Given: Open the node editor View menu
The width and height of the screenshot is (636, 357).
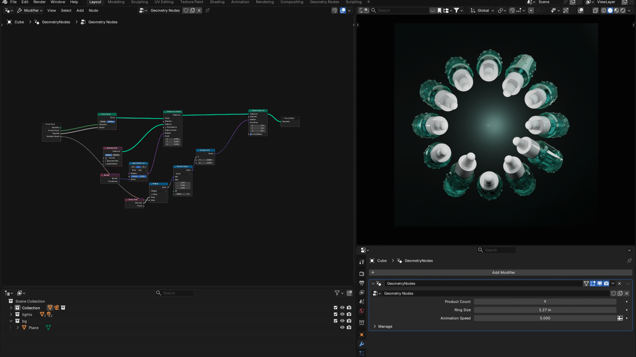Looking at the screenshot, I should pos(52,10).
